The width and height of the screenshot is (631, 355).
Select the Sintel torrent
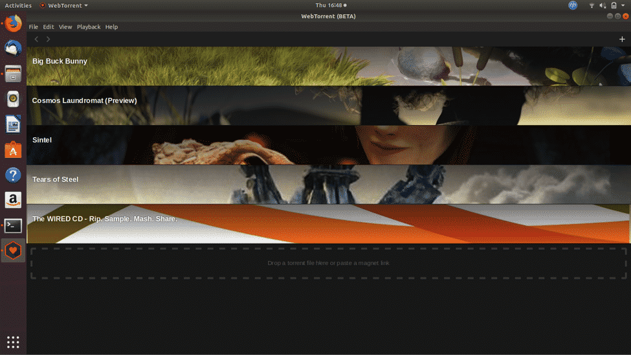[328, 145]
